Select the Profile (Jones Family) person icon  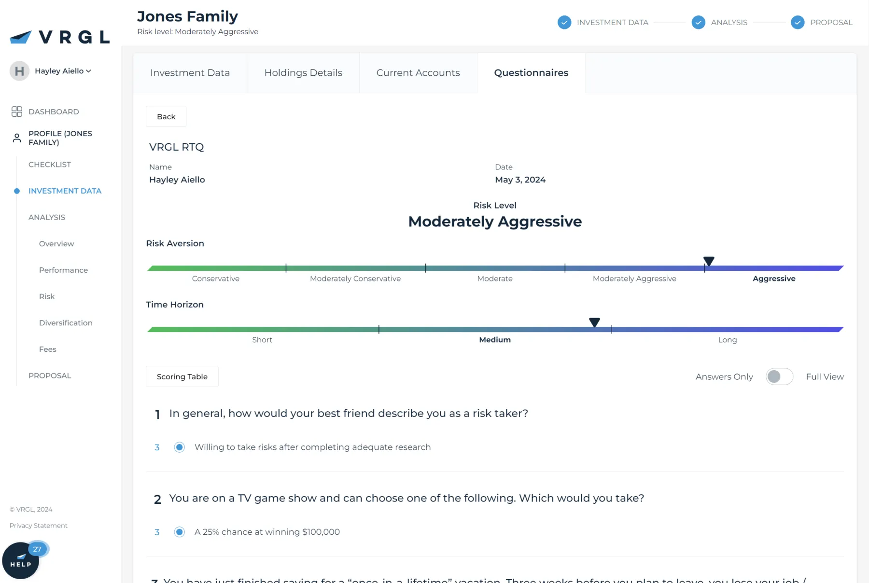[16, 138]
